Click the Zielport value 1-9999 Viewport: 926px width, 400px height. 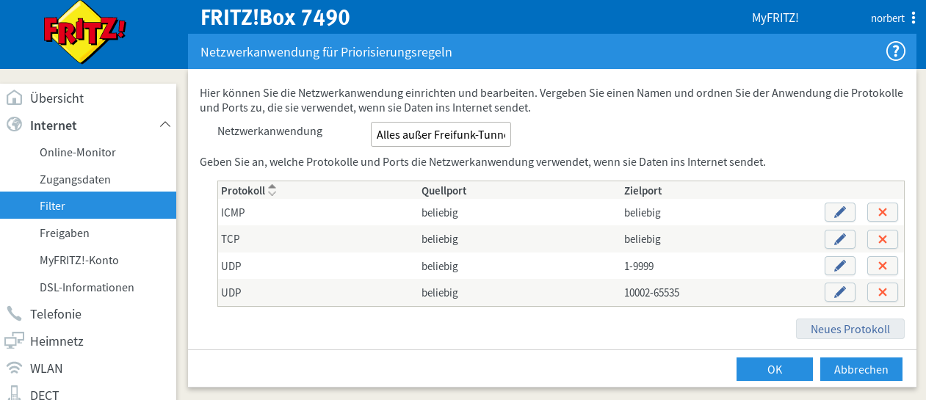click(x=639, y=266)
